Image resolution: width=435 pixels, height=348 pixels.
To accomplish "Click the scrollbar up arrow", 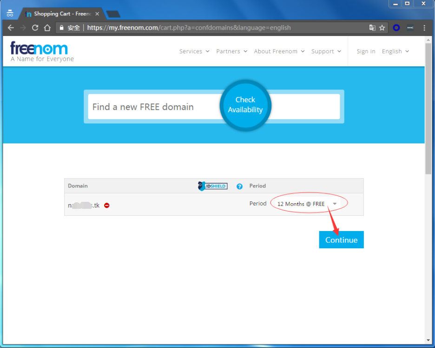I will click(428, 40).
